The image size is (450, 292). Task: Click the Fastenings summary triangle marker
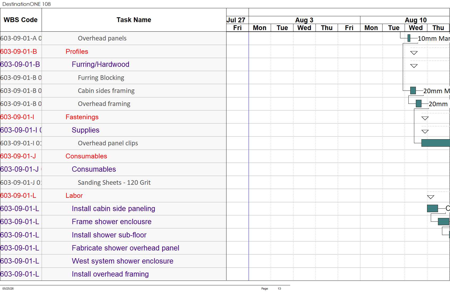pos(425,118)
